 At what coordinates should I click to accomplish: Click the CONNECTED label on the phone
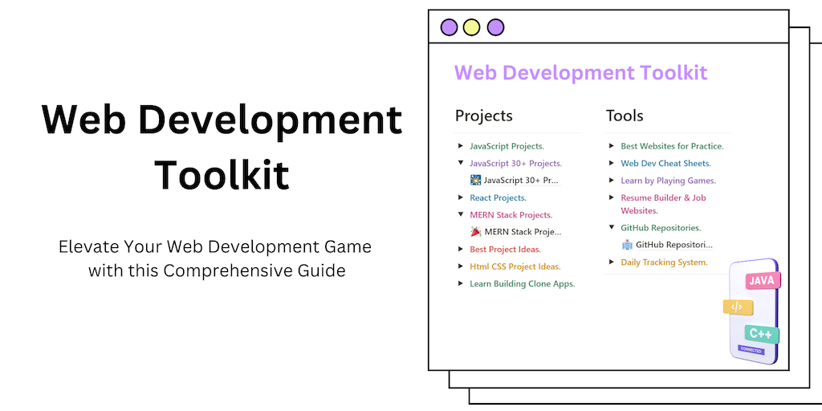(x=751, y=350)
